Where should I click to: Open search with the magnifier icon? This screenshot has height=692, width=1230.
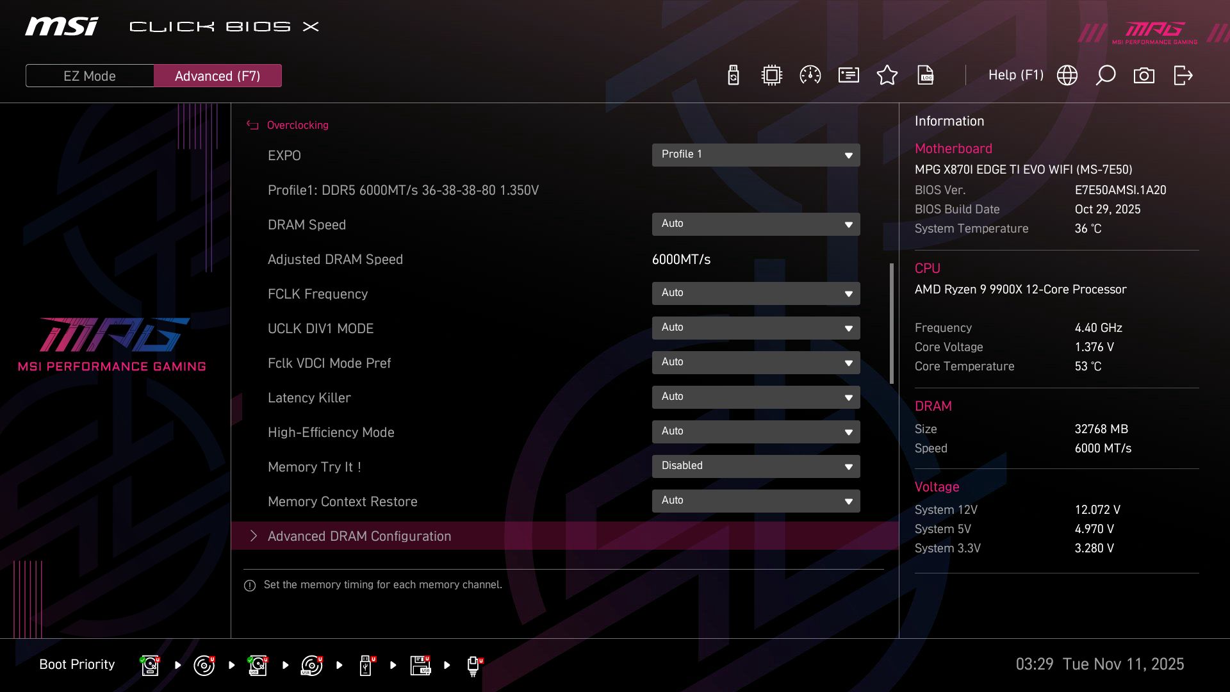click(x=1105, y=75)
